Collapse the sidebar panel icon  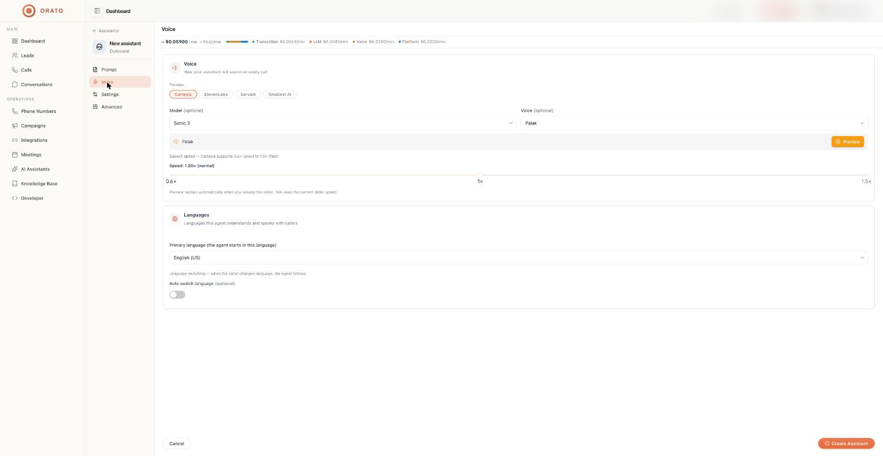click(x=97, y=10)
